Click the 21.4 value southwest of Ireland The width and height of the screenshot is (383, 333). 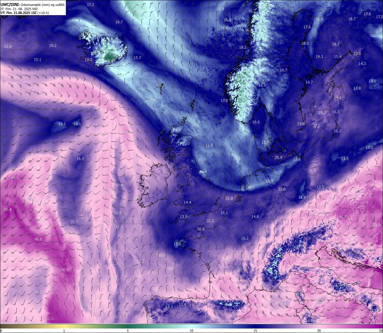click(119, 227)
